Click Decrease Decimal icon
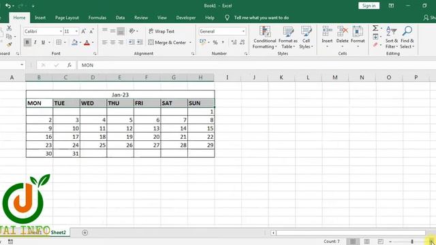Screen dimensions: 436x245 point(243,42)
